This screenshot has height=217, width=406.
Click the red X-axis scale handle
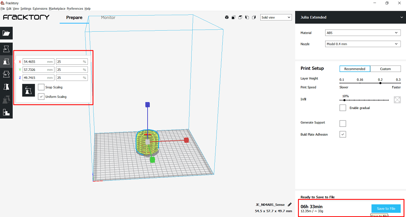click(x=186, y=140)
